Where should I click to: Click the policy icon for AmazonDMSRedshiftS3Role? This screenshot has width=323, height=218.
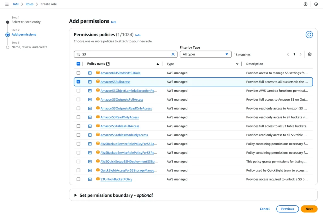pos(98,73)
